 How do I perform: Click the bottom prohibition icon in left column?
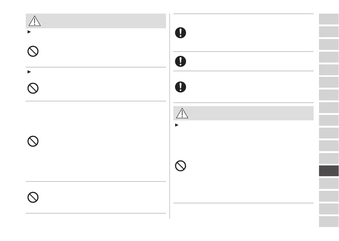coord(33,197)
